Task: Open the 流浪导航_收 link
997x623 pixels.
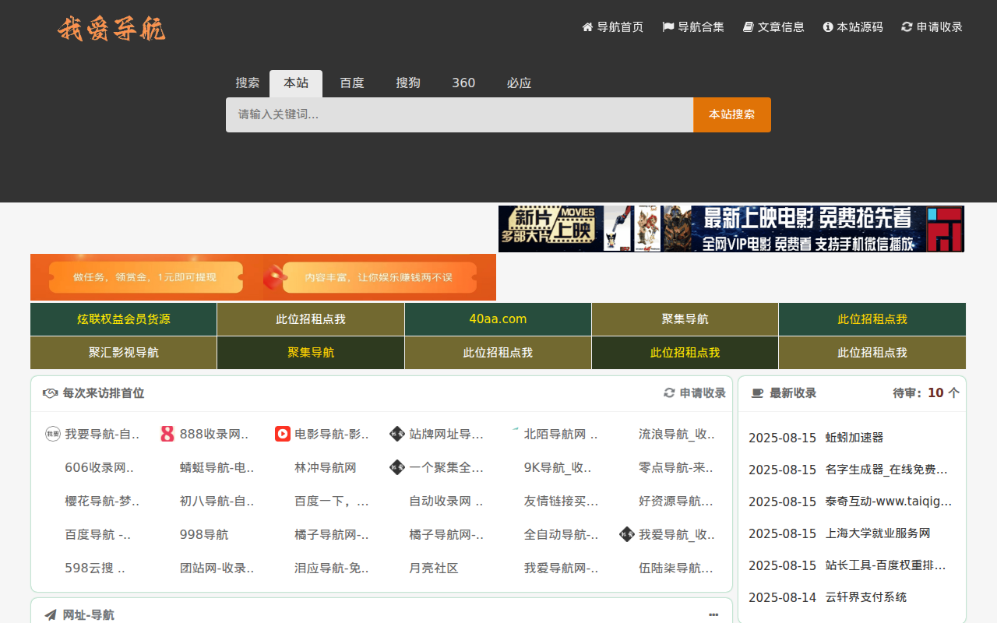Action: (677, 434)
